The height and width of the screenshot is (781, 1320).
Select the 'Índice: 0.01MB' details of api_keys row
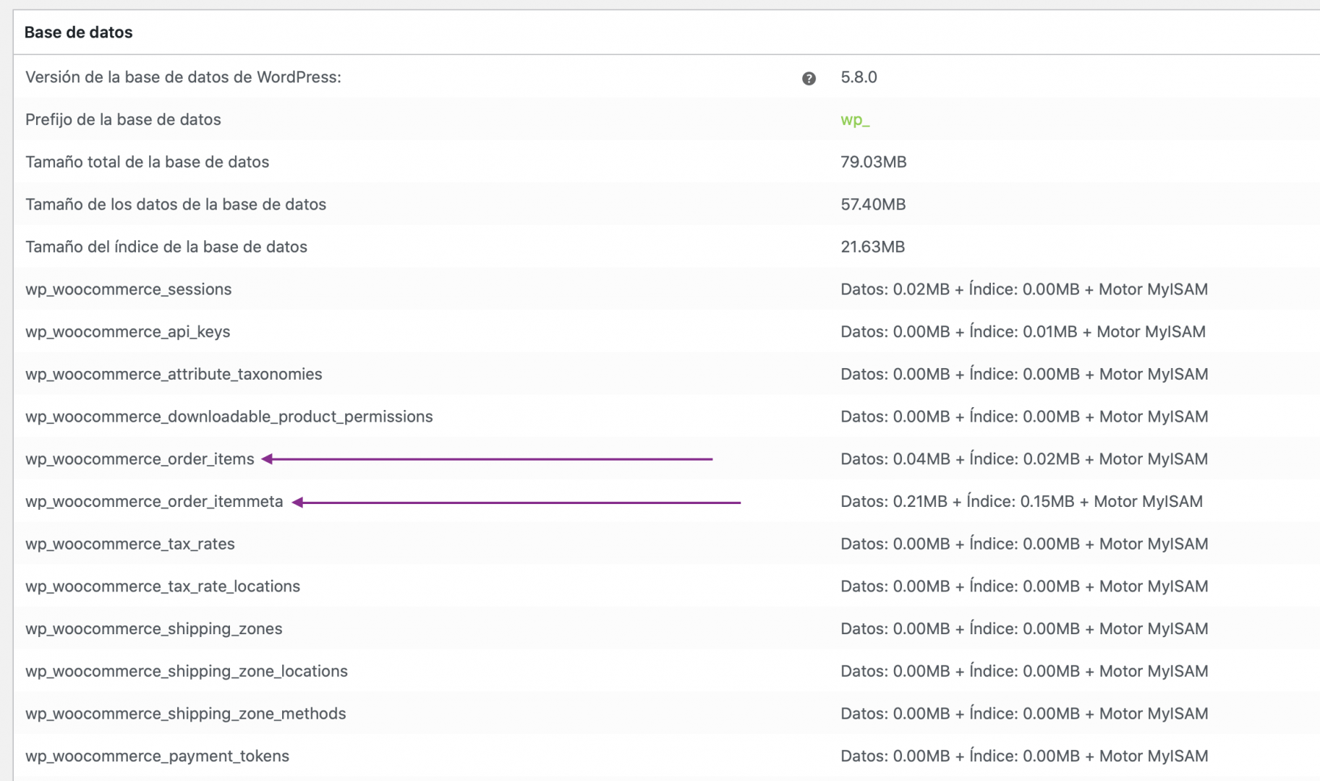1023,332
